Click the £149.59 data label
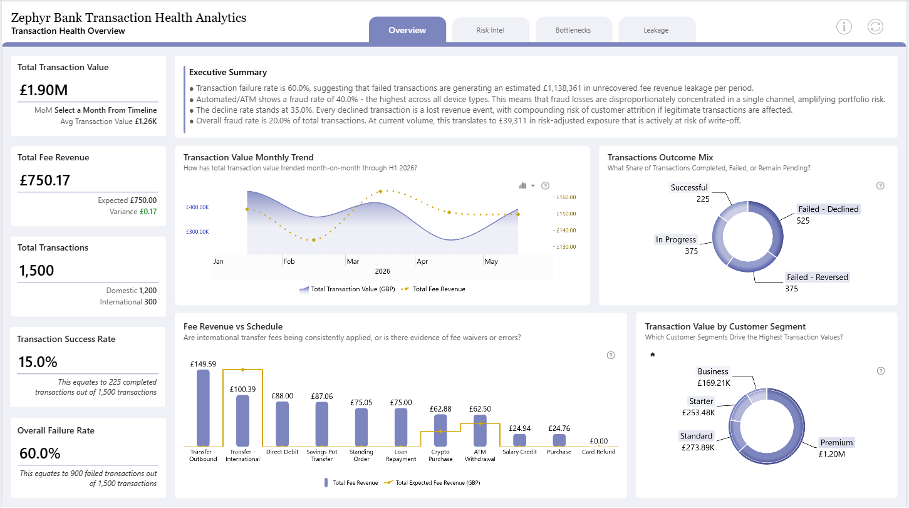 click(203, 363)
